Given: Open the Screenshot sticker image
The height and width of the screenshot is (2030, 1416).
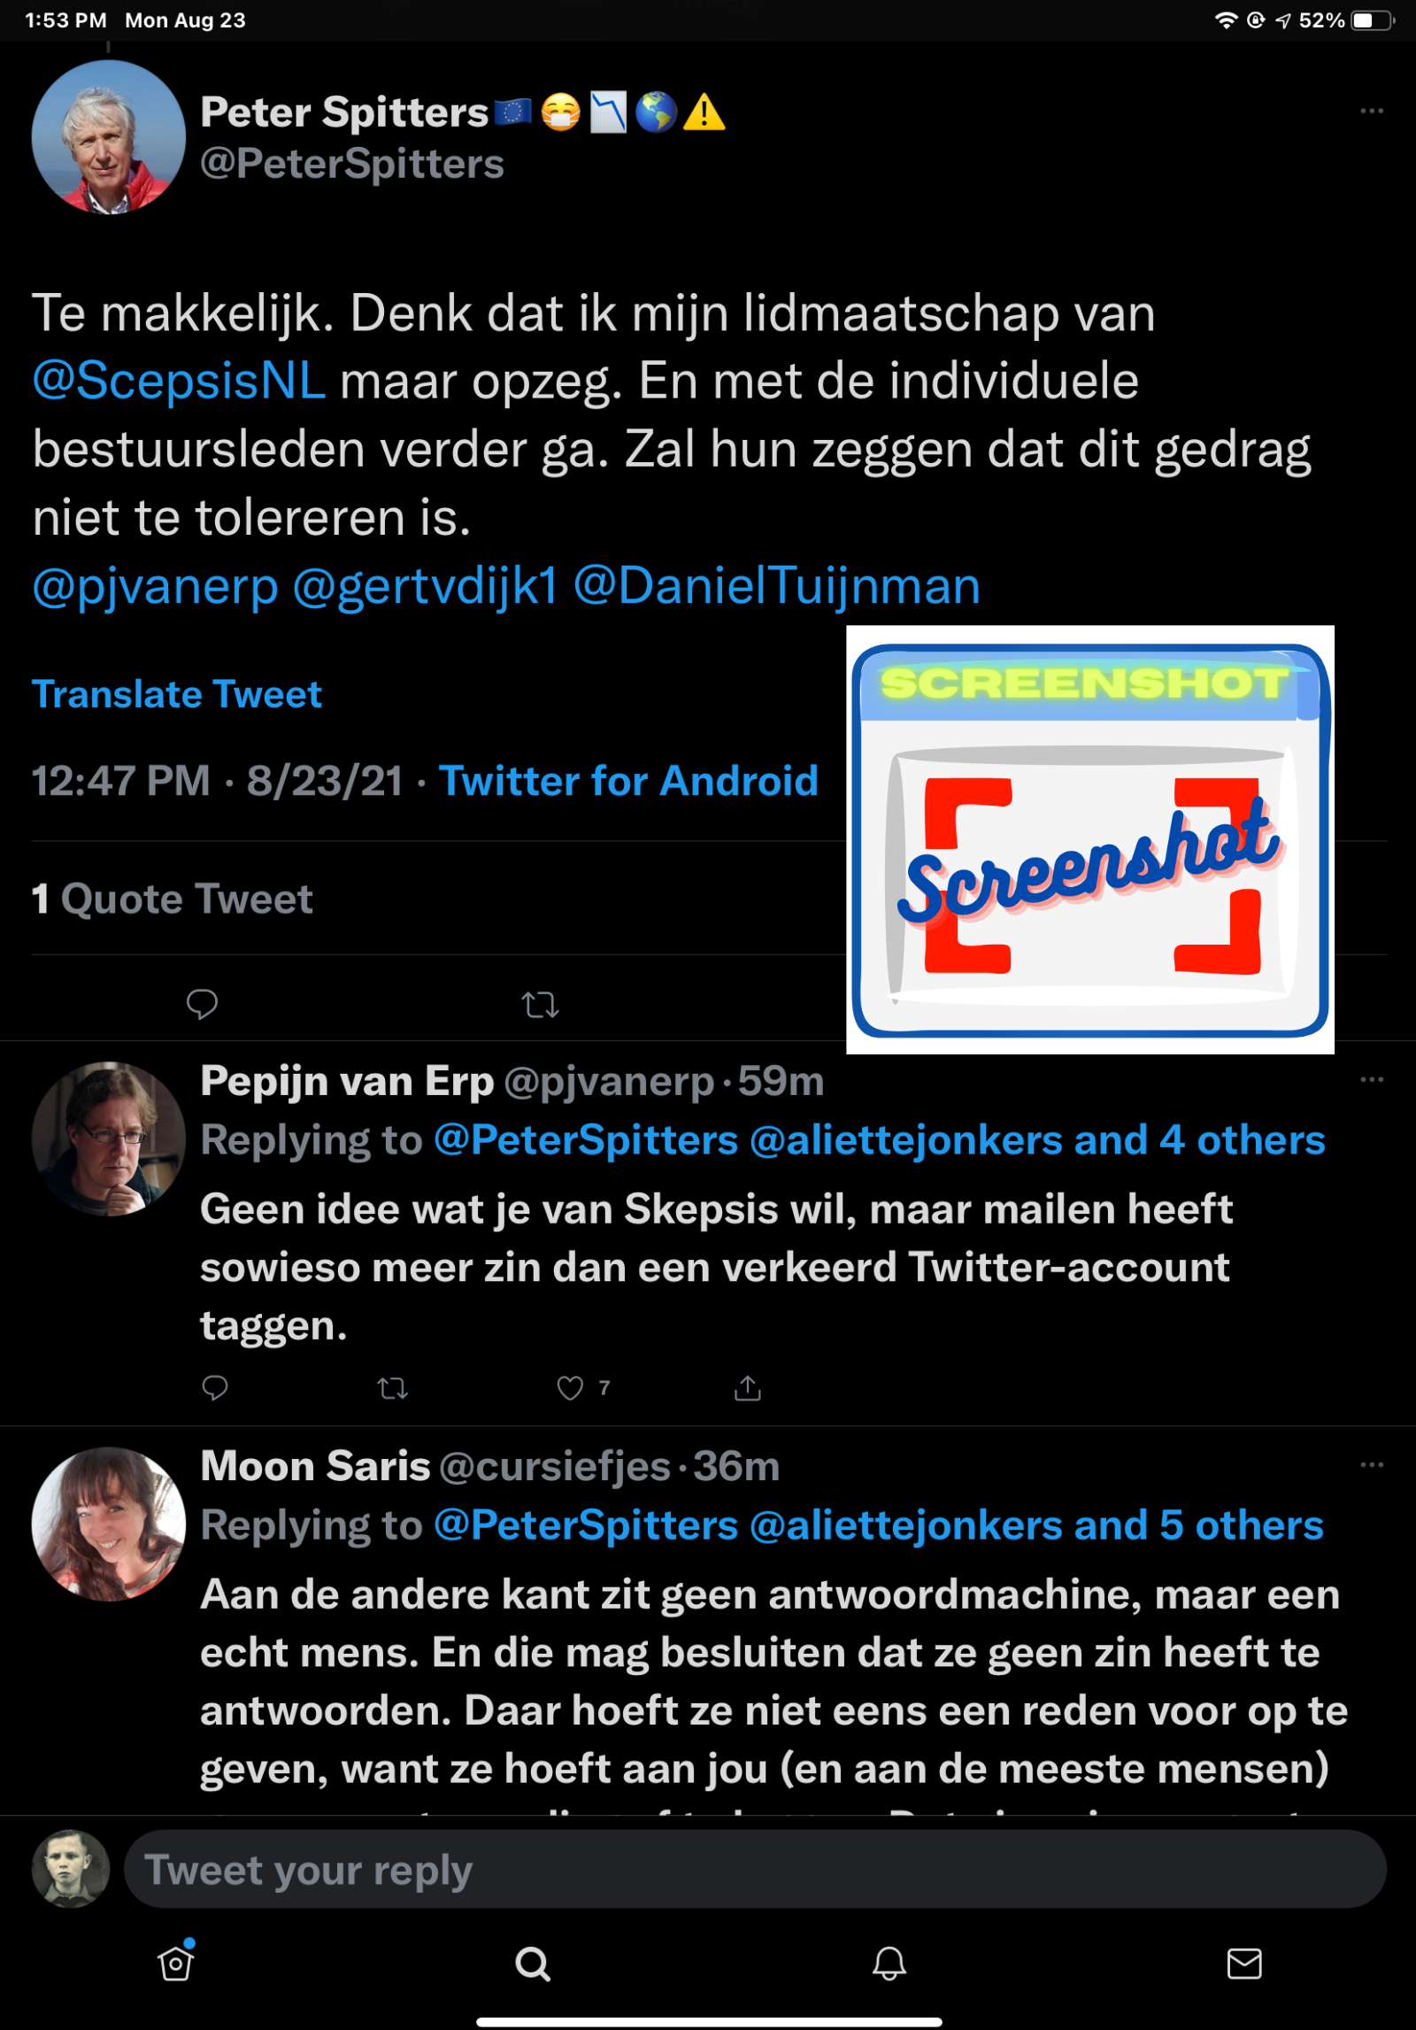Looking at the screenshot, I should [1089, 839].
